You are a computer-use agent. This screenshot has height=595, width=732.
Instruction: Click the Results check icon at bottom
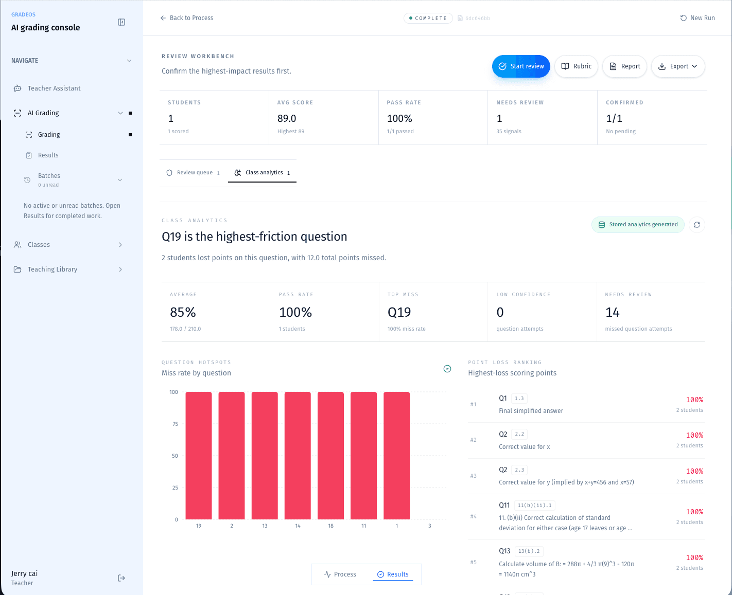(x=381, y=574)
